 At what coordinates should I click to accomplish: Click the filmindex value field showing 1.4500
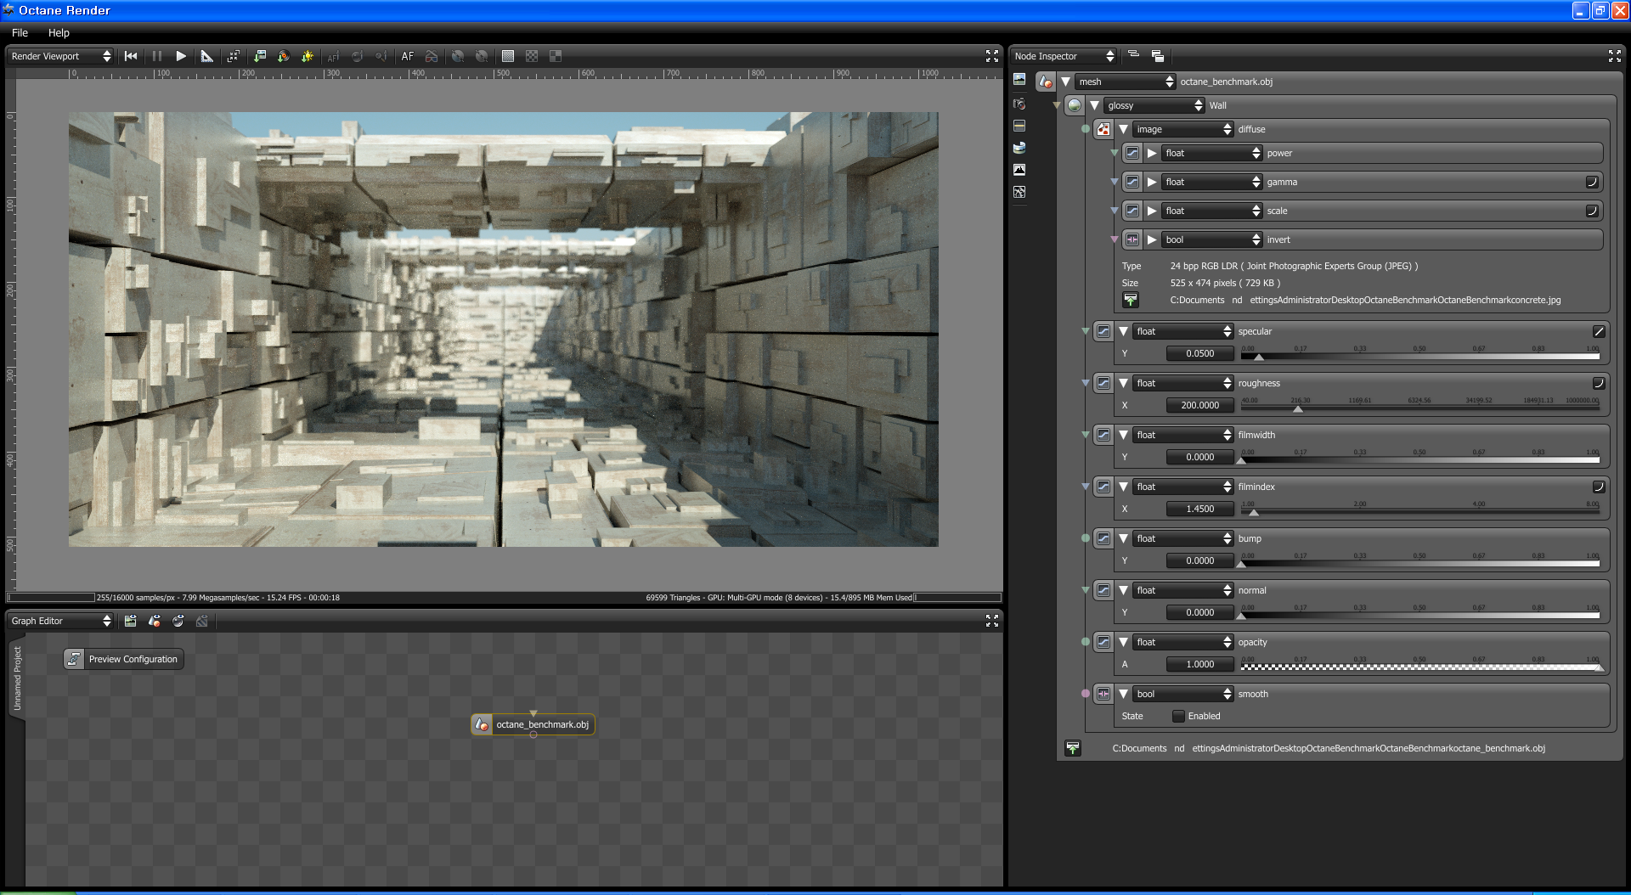pyautogui.click(x=1199, y=509)
